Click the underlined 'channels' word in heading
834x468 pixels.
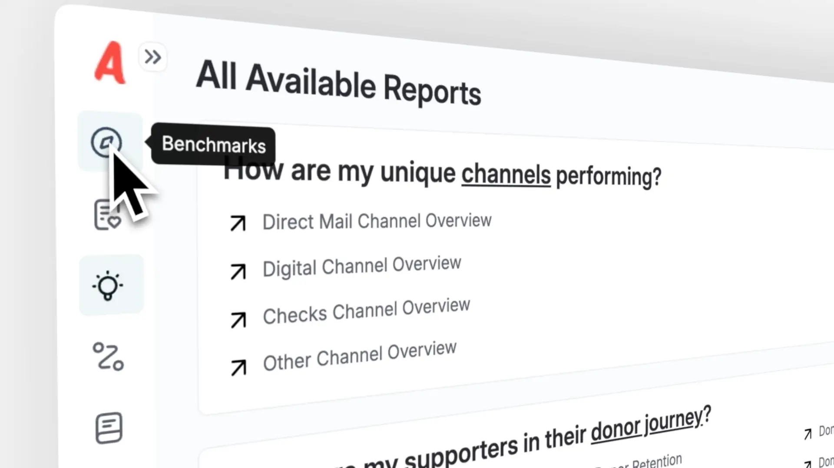click(x=506, y=175)
